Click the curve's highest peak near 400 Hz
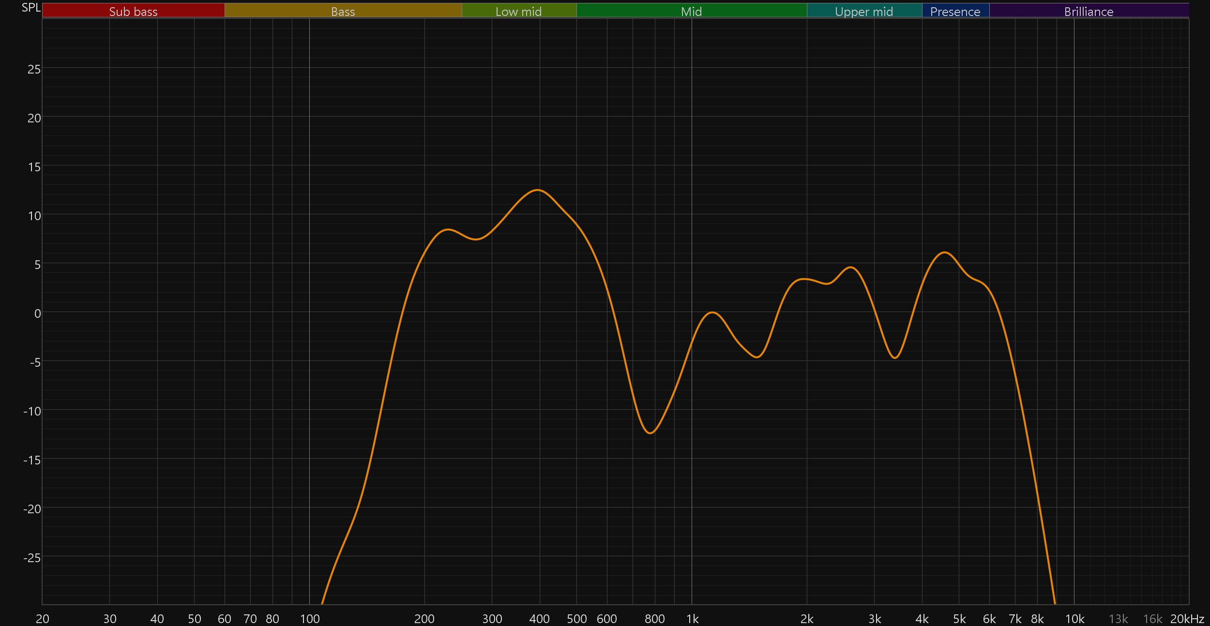This screenshot has width=1210, height=626. (x=537, y=190)
